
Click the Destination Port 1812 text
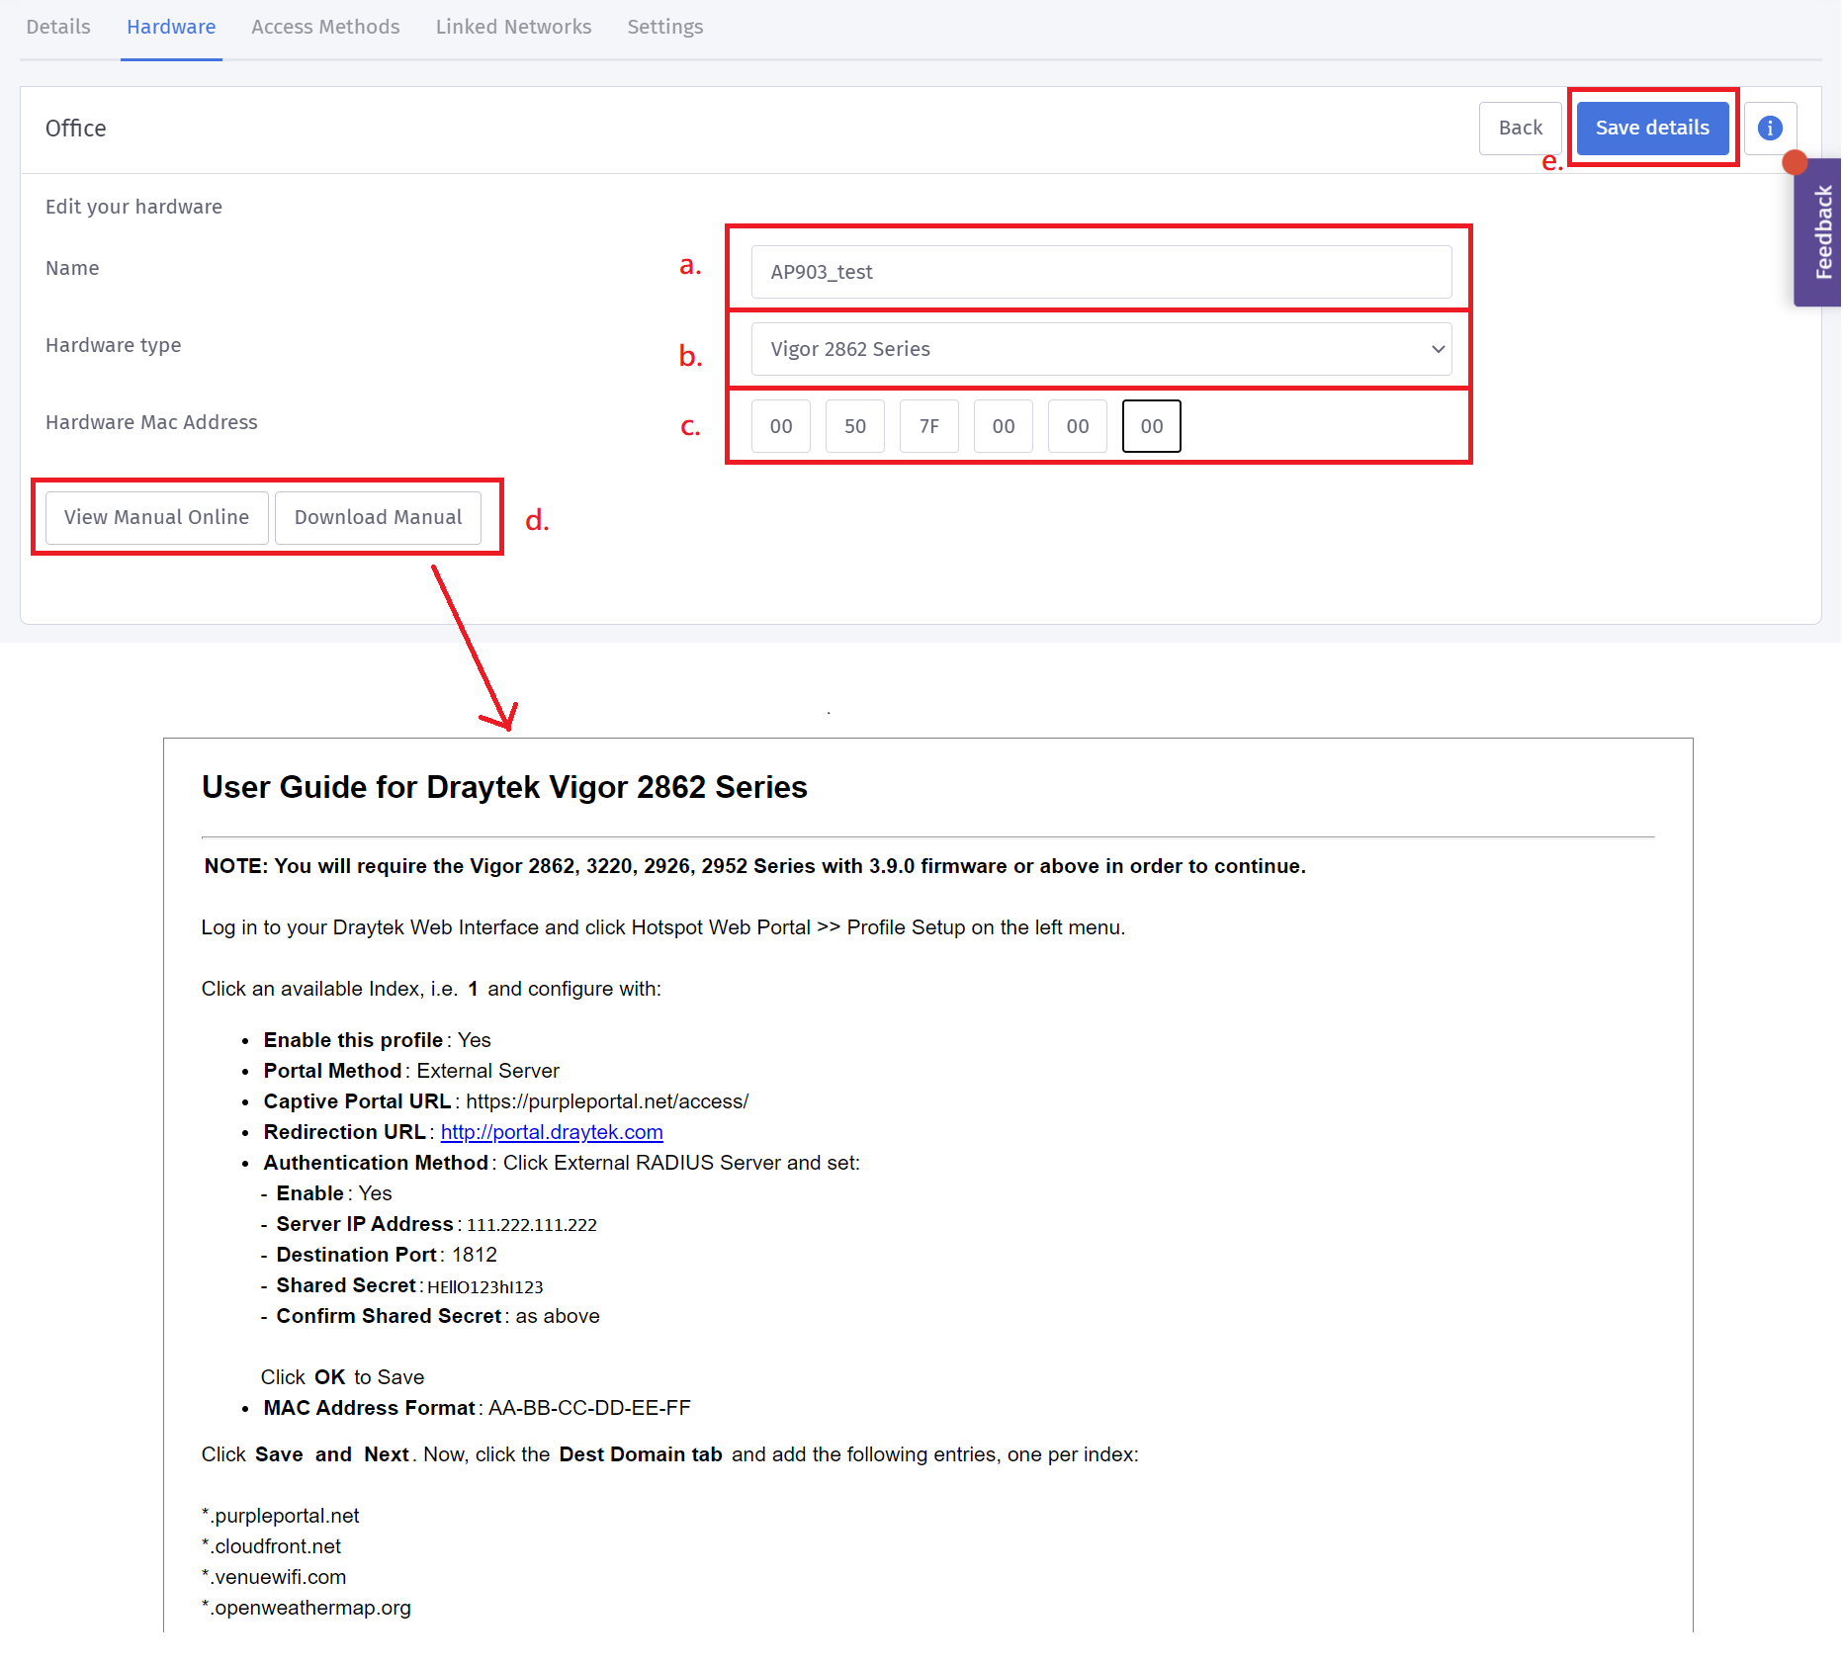[x=387, y=1255]
